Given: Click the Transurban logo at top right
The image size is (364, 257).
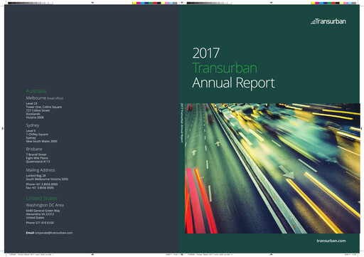Looking at the screenshot, I should pyautogui.click(x=328, y=21).
